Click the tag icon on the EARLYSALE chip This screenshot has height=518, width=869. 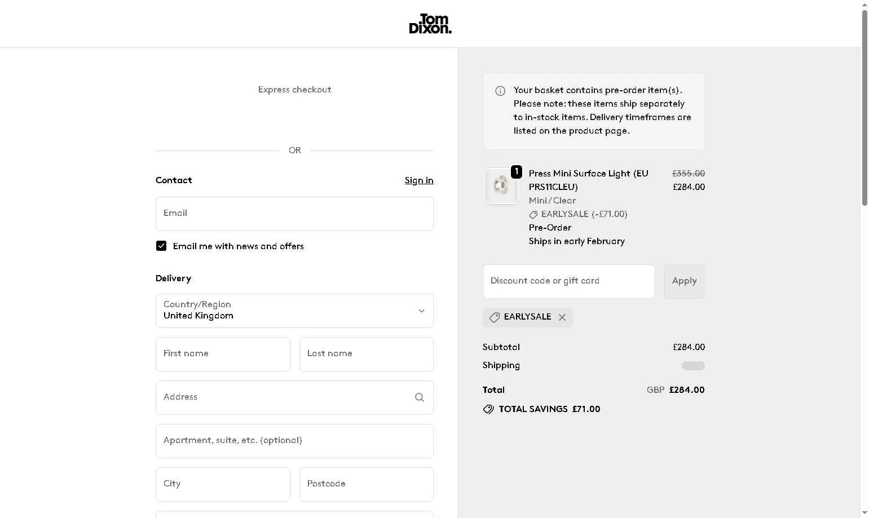pos(495,317)
